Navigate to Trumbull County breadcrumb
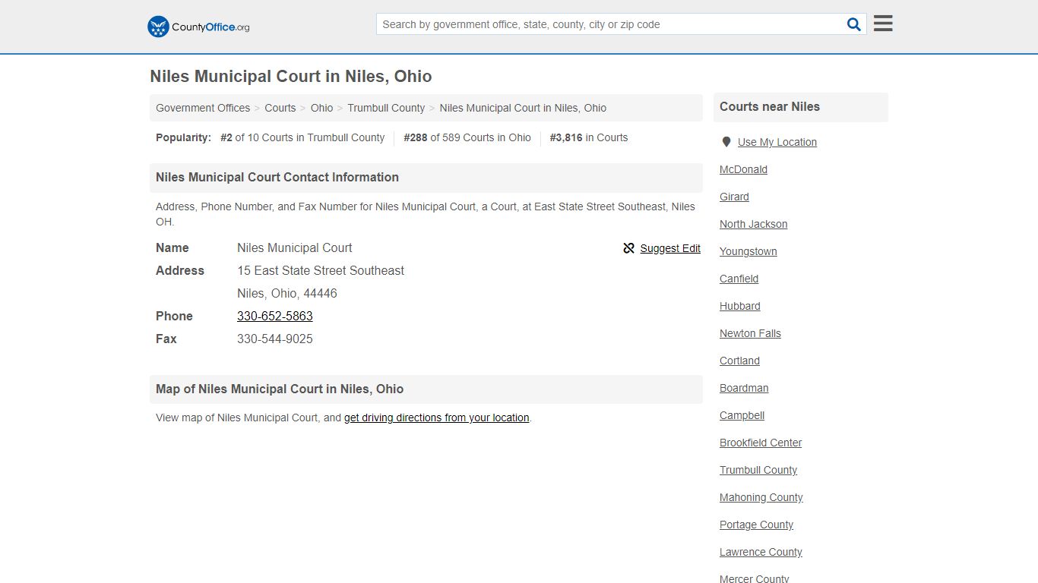The image size is (1038, 583). pos(386,108)
